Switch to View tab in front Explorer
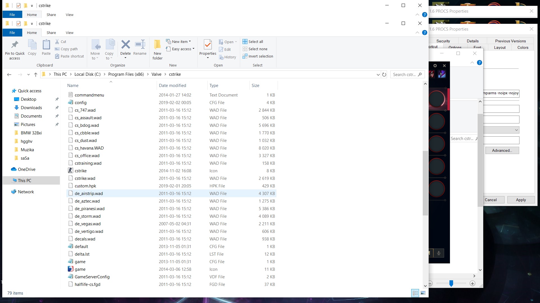This screenshot has width=540, height=303. point(69,33)
